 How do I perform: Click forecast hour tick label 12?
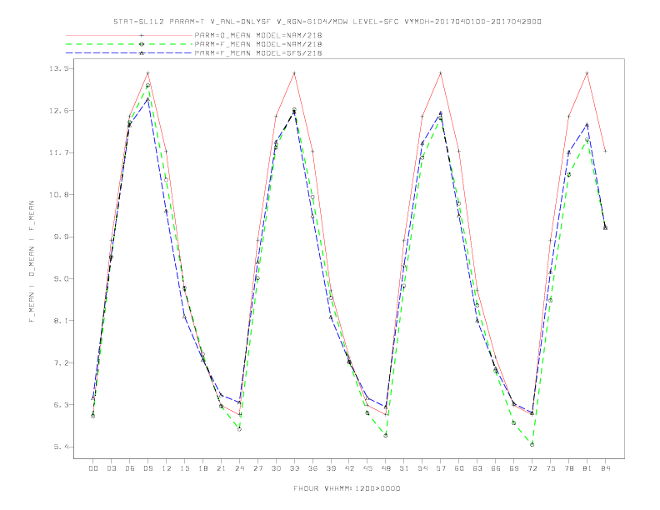click(x=167, y=468)
